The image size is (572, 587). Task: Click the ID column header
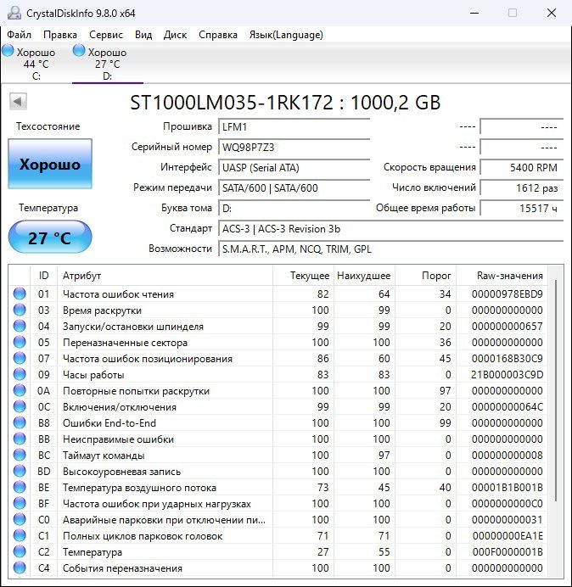coord(44,276)
